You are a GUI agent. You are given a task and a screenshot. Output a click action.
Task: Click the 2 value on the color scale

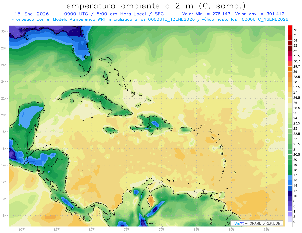pyautogui.click(x=294, y=217)
